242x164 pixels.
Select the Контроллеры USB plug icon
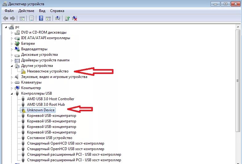pyautogui.click(x=17, y=93)
